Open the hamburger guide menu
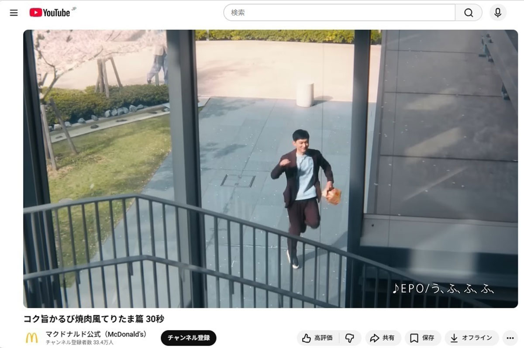This screenshot has height=348, width=524. pos(14,13)
